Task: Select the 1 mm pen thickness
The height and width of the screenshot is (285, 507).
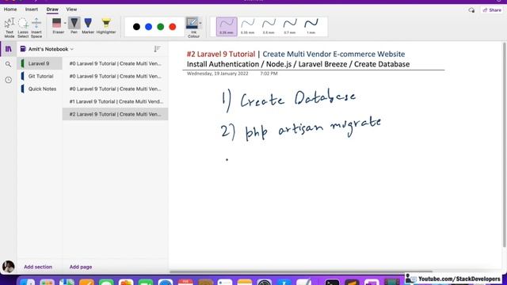Action: coord(311,26)
